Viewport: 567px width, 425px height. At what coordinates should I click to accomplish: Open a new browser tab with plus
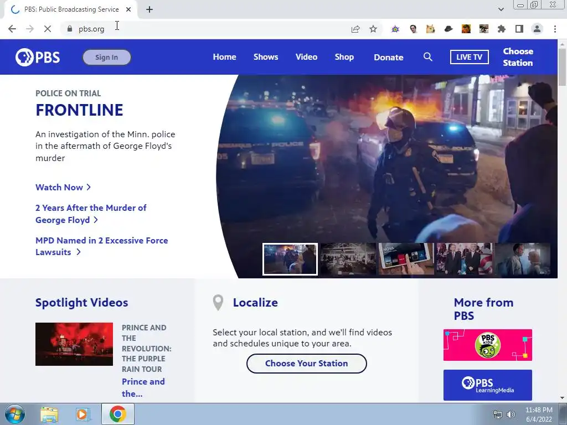150,9
